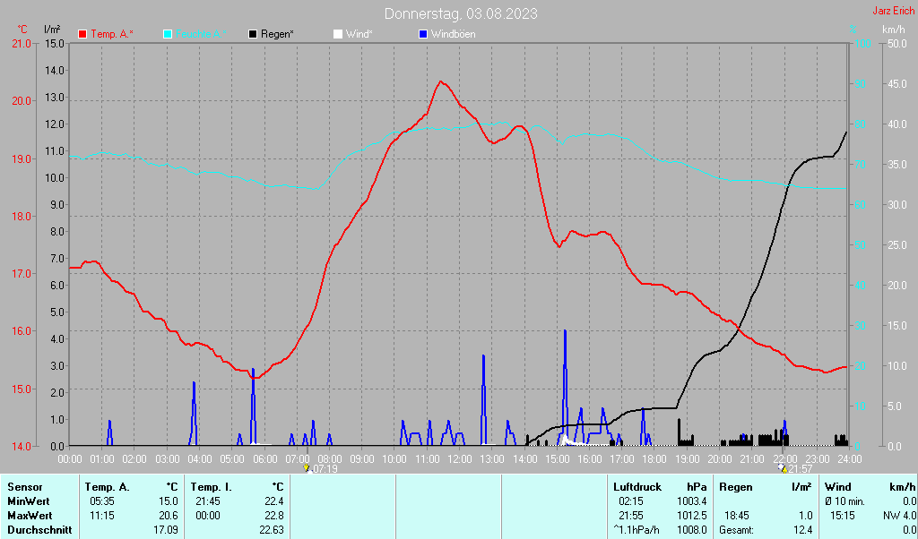Click the 'Ø 10 min.' wind label

(x=844, y=501)
